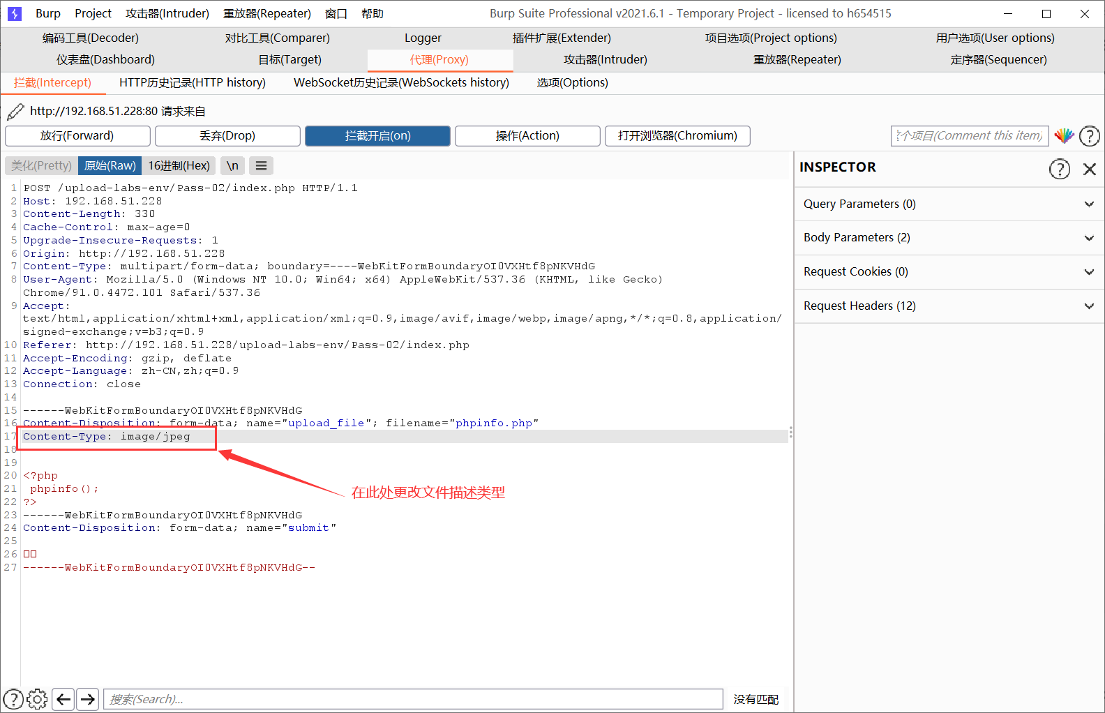
Task: Open the Project options tab
Action: point(771,38)
